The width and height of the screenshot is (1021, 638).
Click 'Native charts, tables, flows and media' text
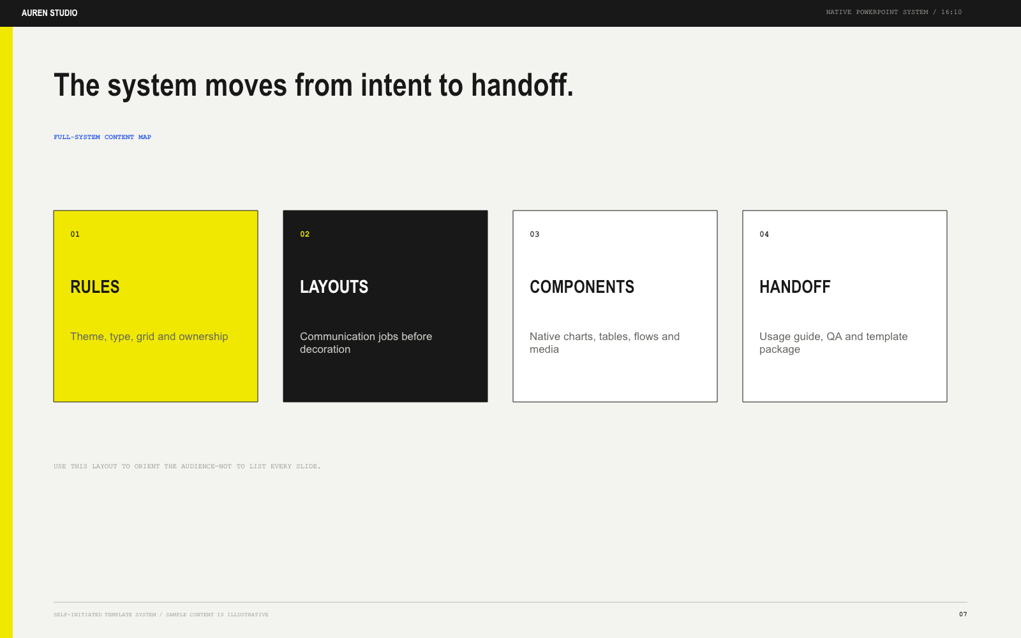[605, 343]
